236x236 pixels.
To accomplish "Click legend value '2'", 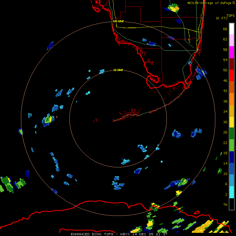I will pyautogui.click(x=226, y=195).
